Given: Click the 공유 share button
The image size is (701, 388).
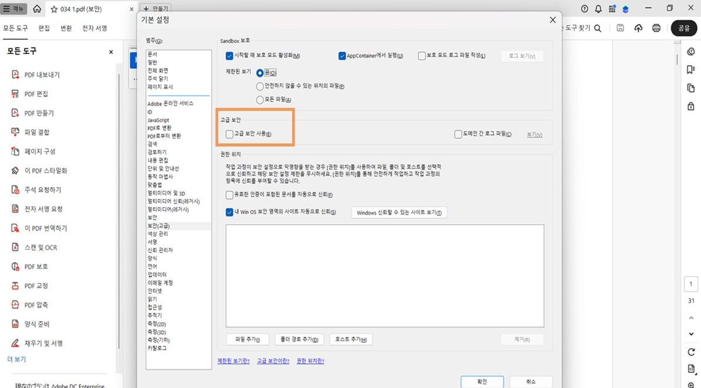Looking at the screenshot, I should [683, 28].
